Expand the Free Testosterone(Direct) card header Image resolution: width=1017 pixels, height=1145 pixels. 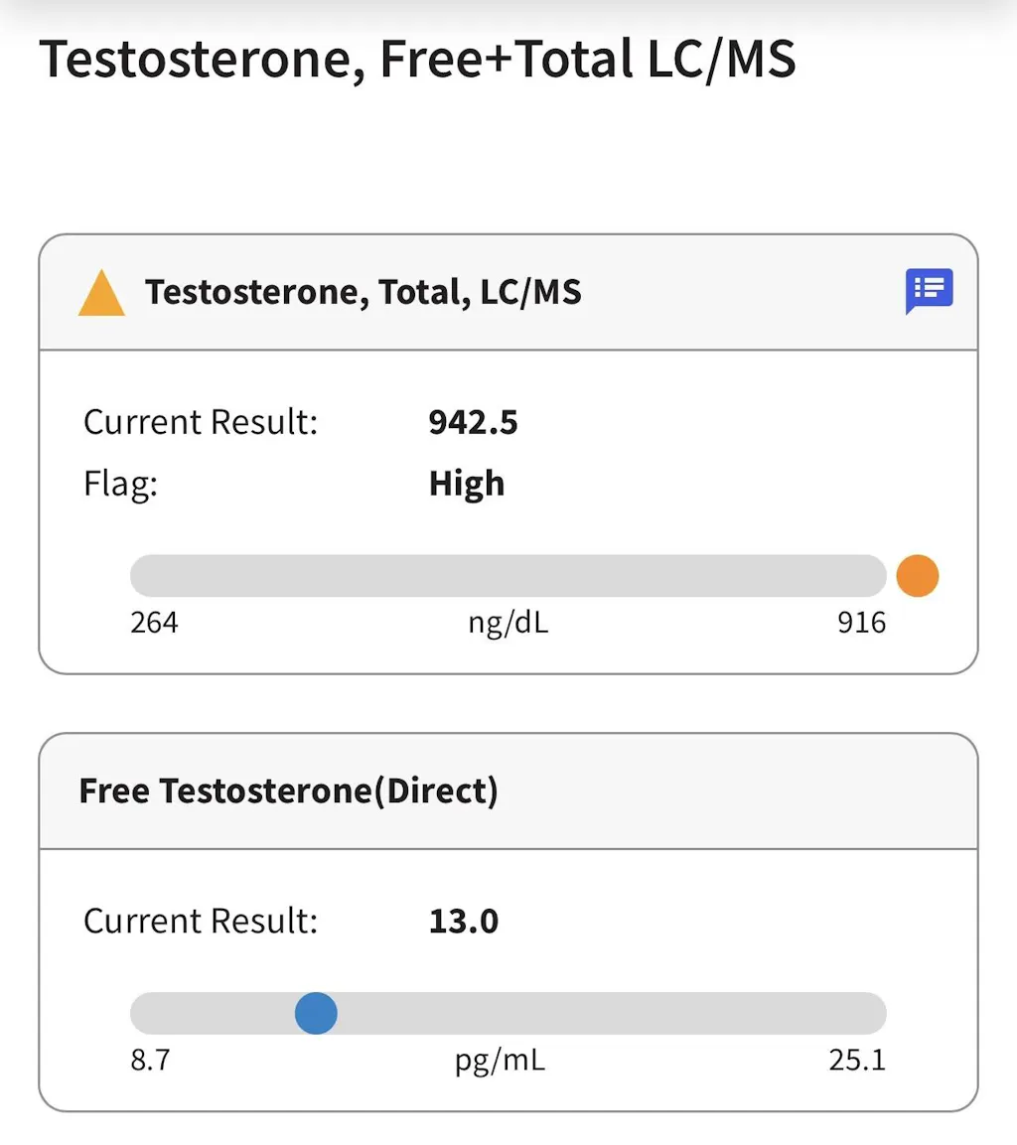point(288,791)
